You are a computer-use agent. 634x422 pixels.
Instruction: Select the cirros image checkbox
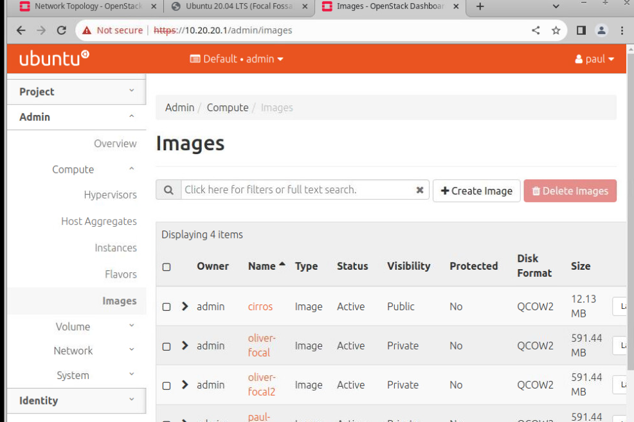(167, 307)
